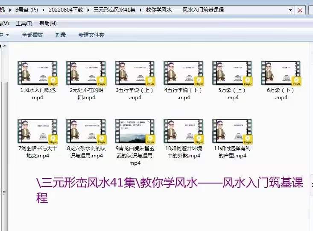Click the 9青龙白虎朱雀玄武 video thumbnail
The width and height of the screenshot is (313, 231).
[x=135, y=132]
